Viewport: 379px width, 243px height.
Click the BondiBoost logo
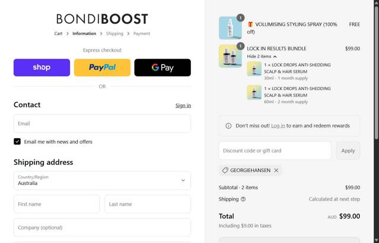102,19
